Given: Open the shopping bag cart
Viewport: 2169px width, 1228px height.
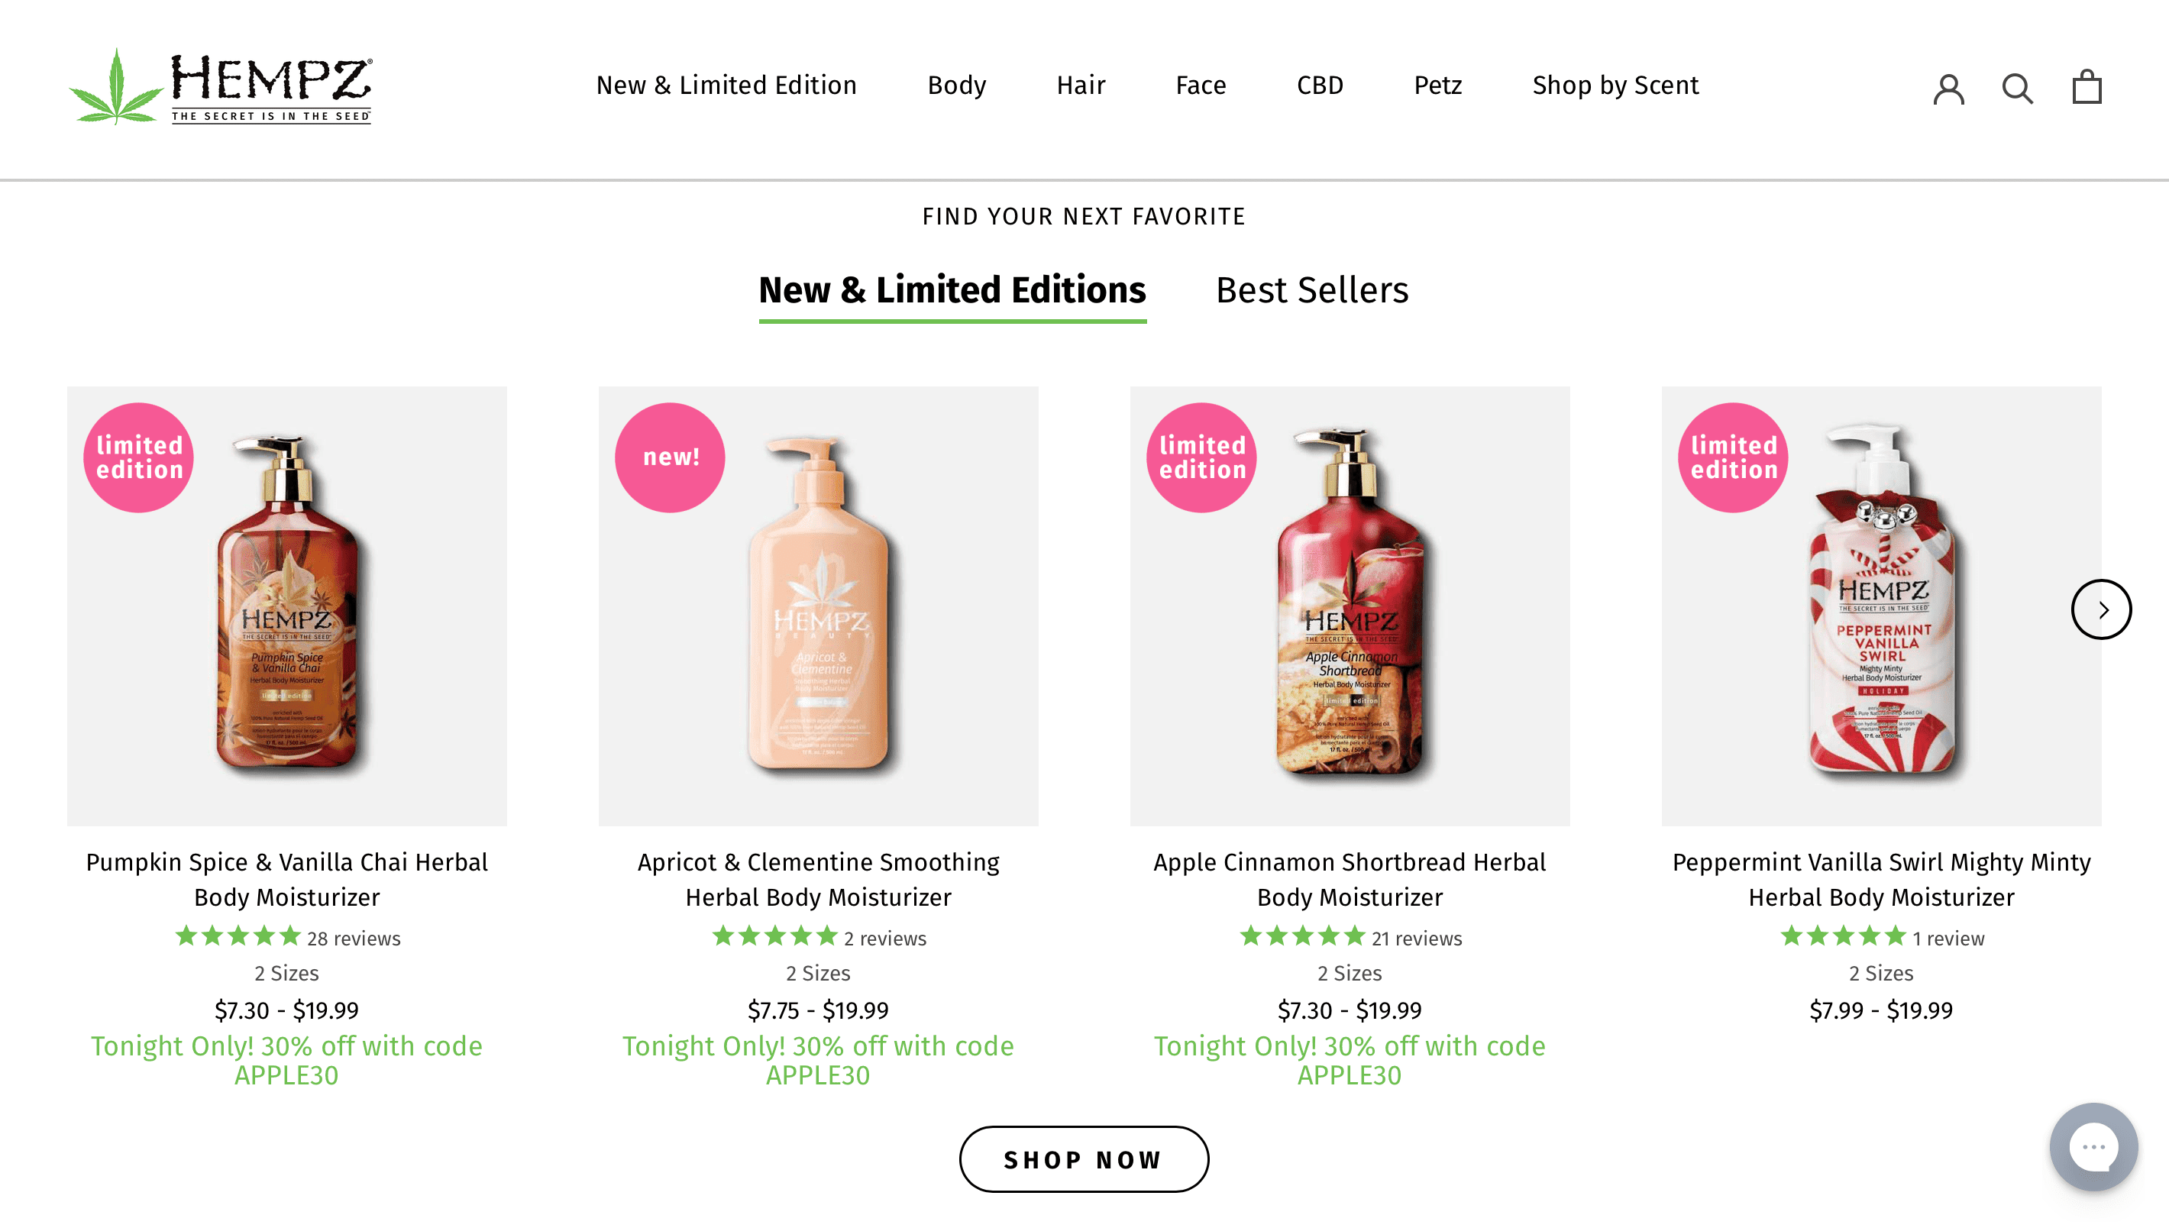Looking at the screenshot, I should click(2087, 87).
